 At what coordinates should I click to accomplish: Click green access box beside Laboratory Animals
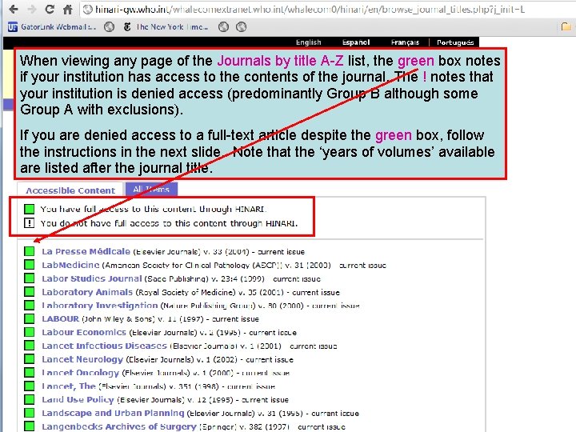click(29, 292)
